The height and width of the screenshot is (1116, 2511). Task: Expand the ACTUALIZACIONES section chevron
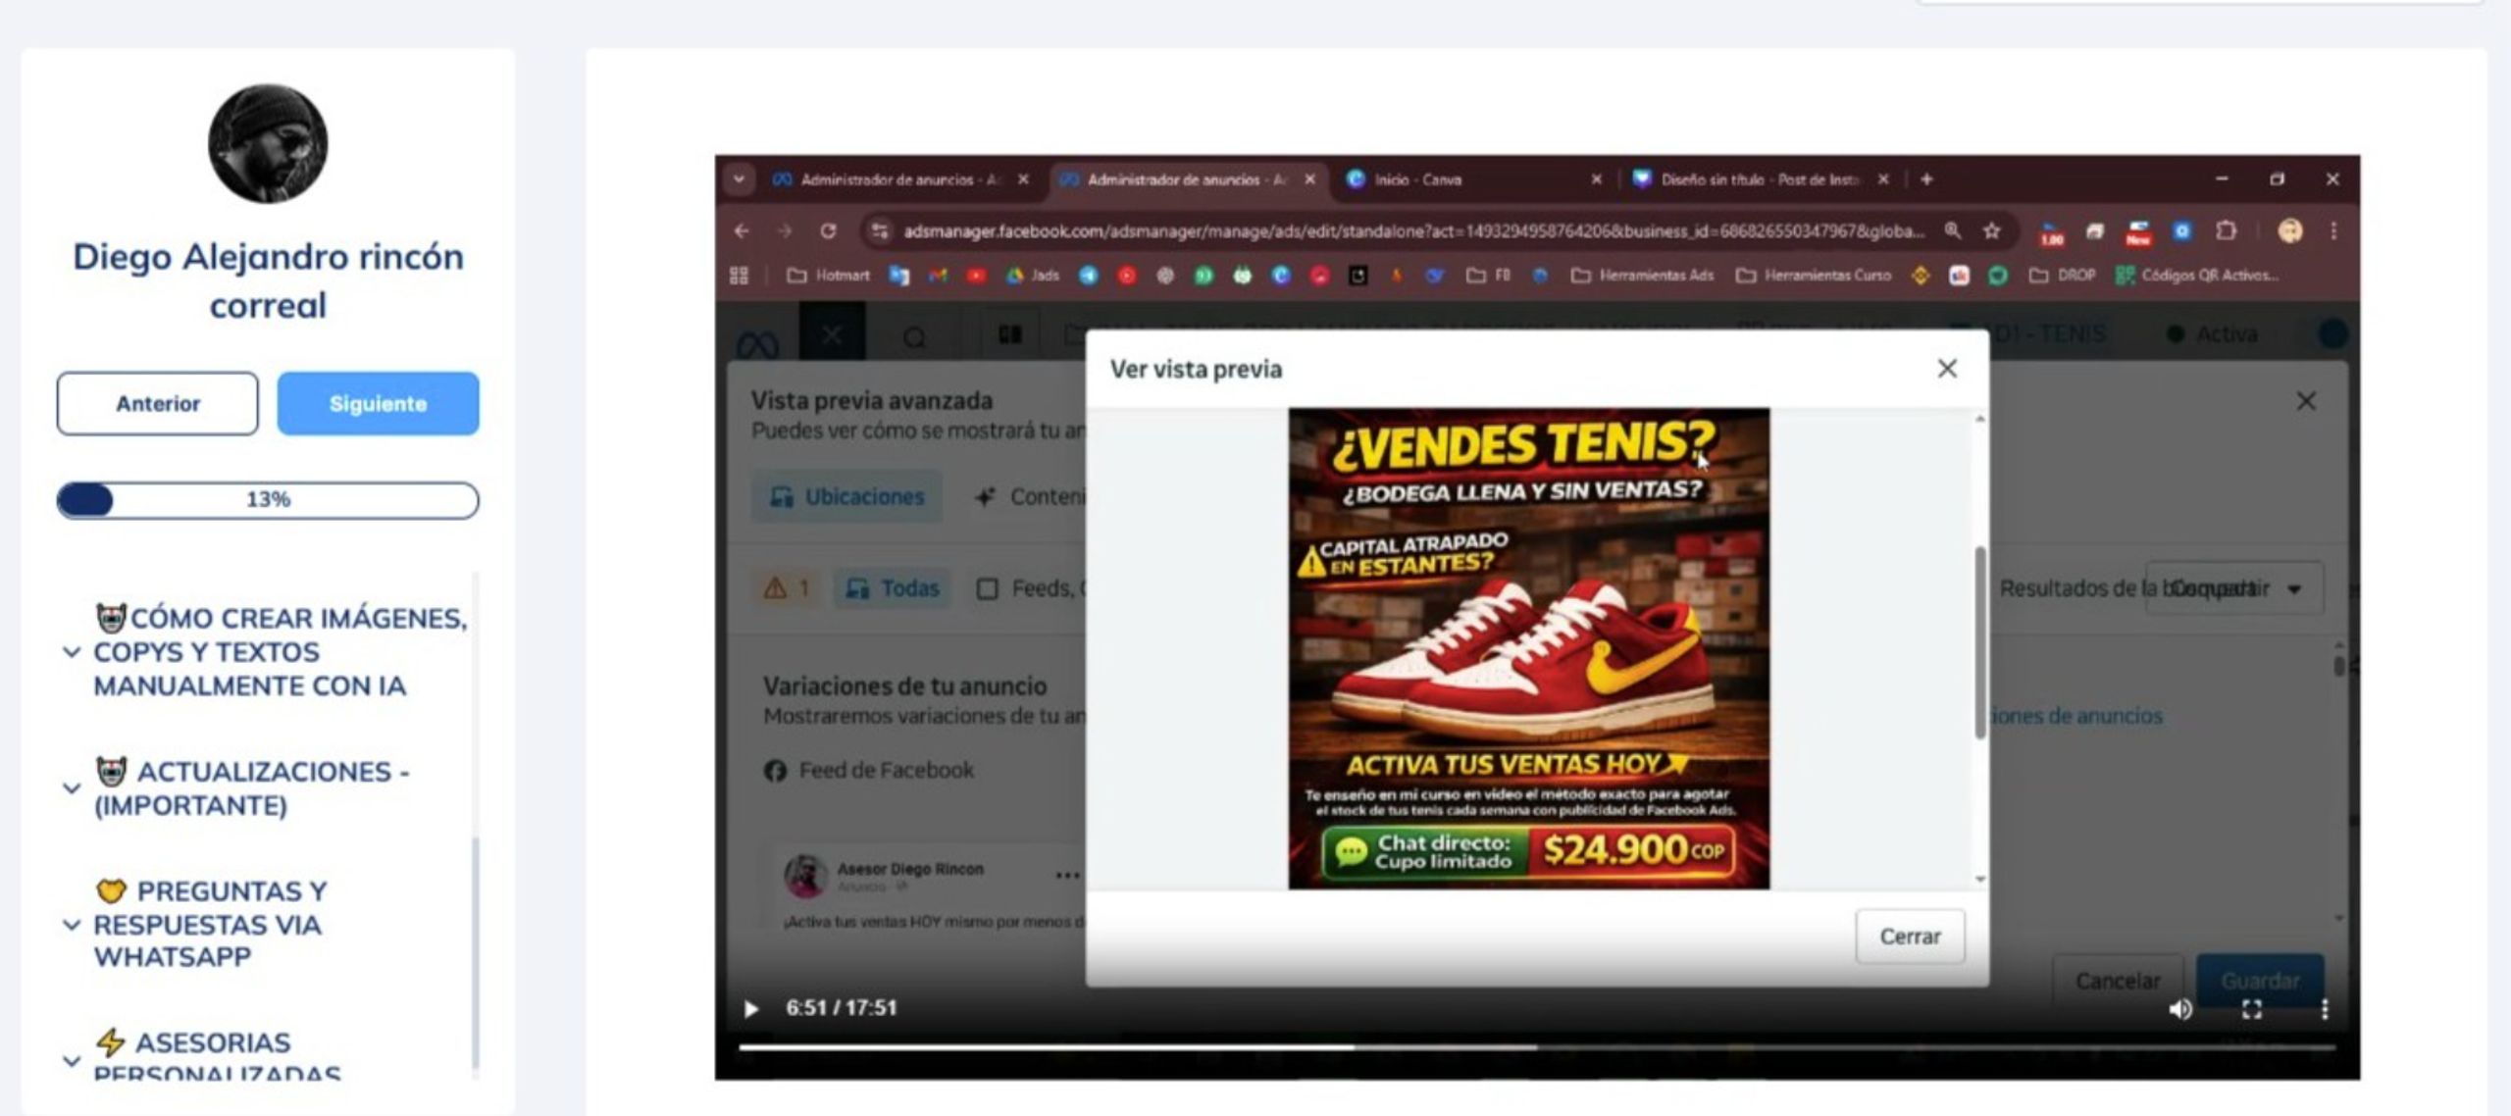point(72,788)
